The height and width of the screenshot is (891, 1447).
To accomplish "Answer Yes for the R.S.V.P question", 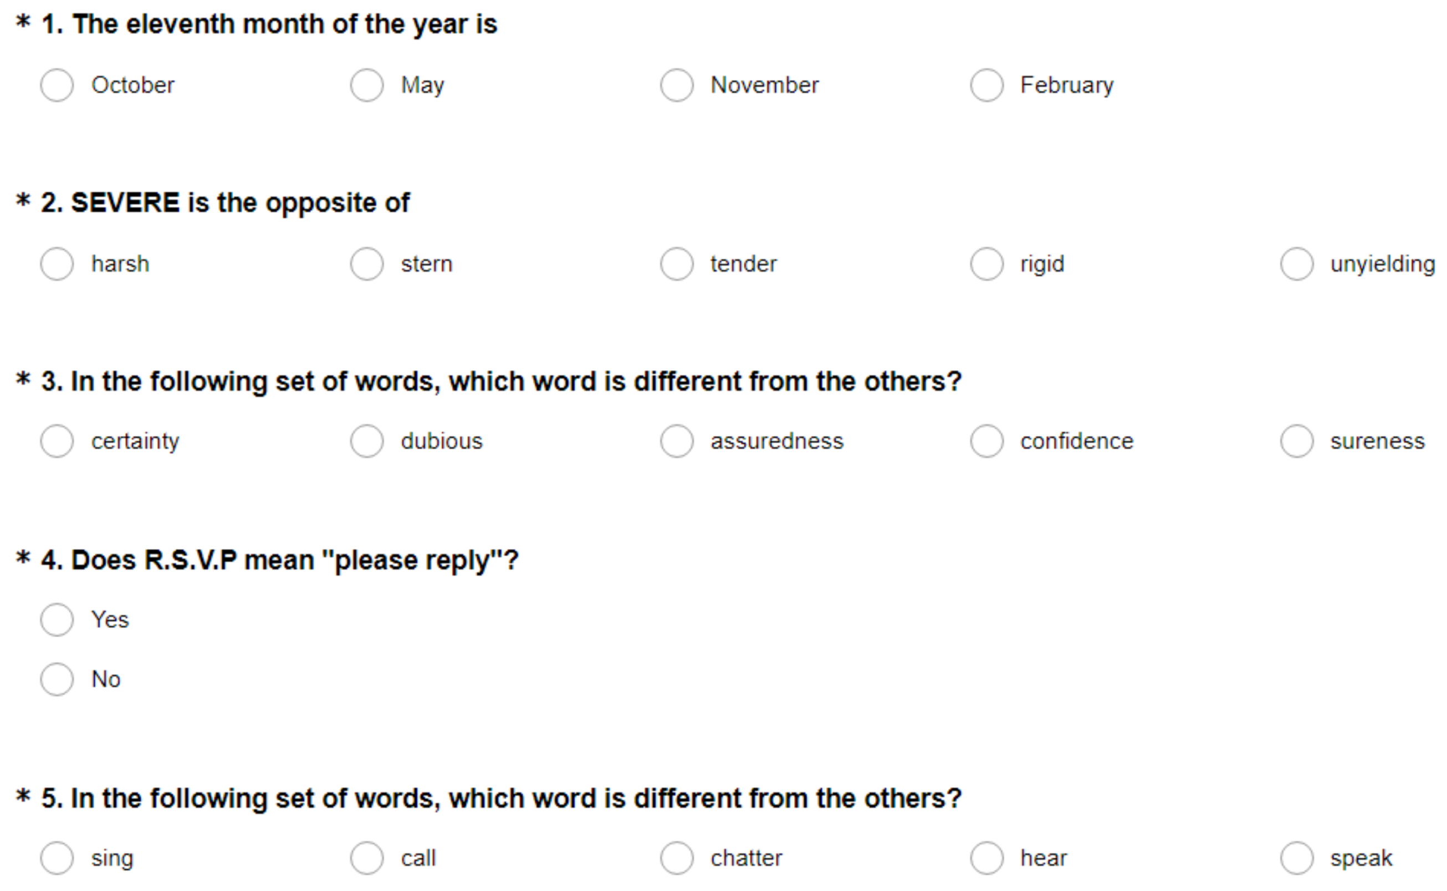I will click(57, 620).
